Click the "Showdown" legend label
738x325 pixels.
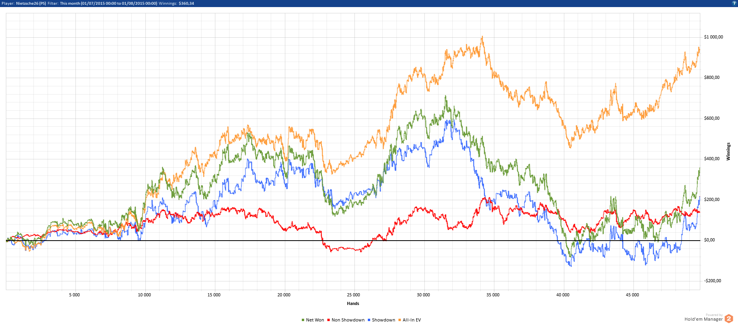pos(384,320)
